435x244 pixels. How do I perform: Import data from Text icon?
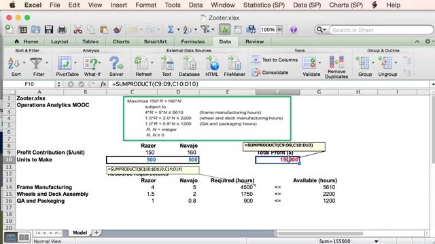click(167, 63)
